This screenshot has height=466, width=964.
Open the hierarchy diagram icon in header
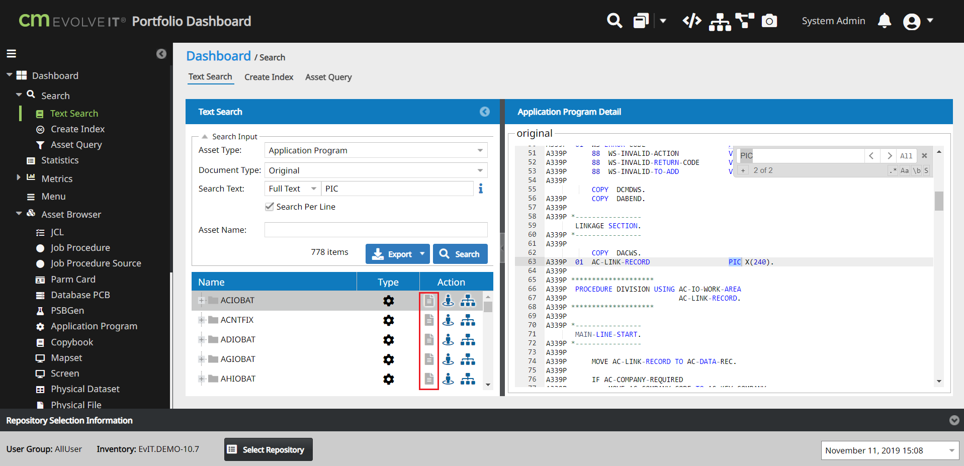pos(720,22)
